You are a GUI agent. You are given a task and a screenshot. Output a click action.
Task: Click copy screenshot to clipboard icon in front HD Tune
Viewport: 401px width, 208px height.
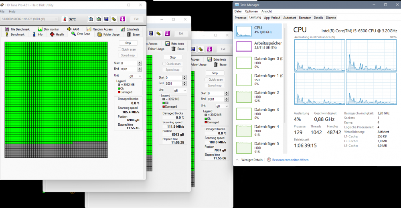coord(99,19)
